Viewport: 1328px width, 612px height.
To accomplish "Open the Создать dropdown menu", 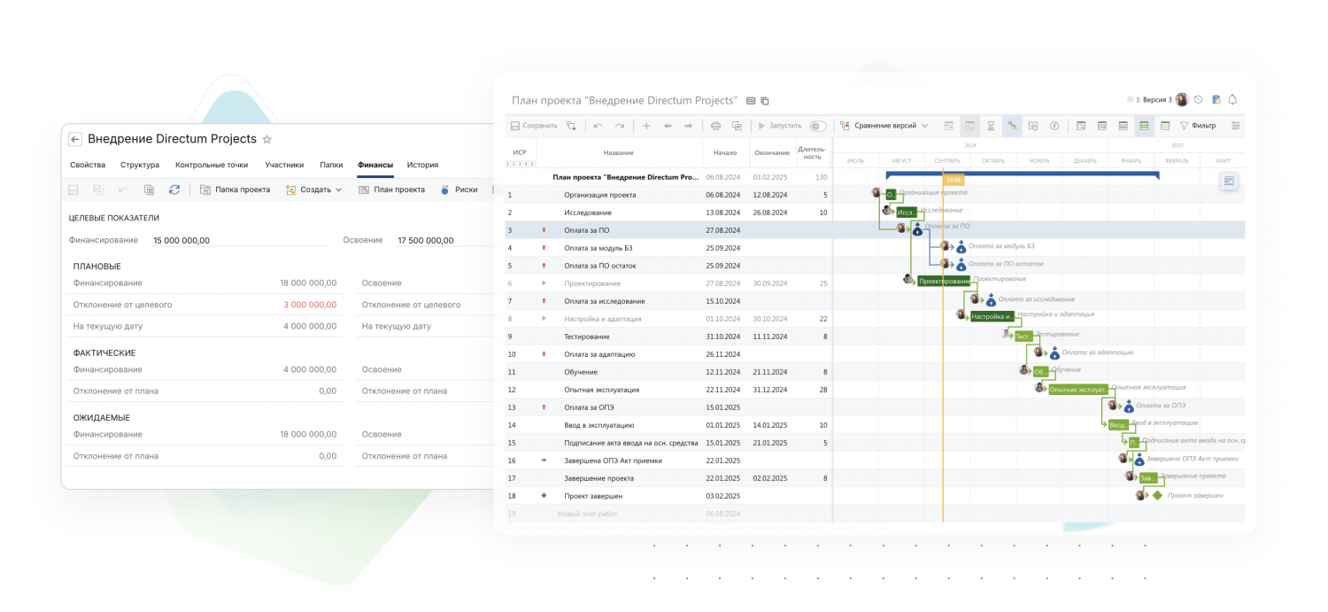I will click(314, 190).
